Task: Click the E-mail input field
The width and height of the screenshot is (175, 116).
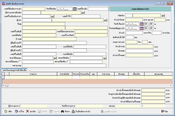Action: point(49,39)
